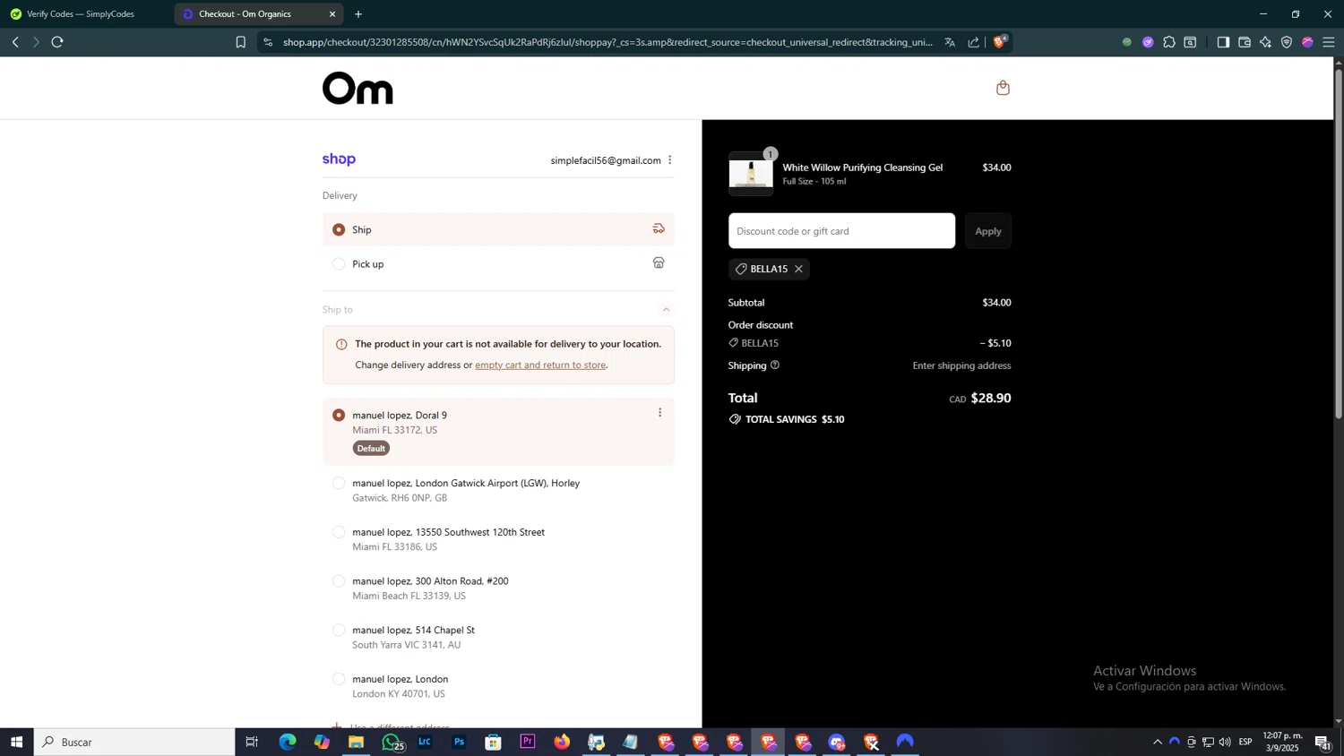Open the Windows Start menu

[16, 742]
